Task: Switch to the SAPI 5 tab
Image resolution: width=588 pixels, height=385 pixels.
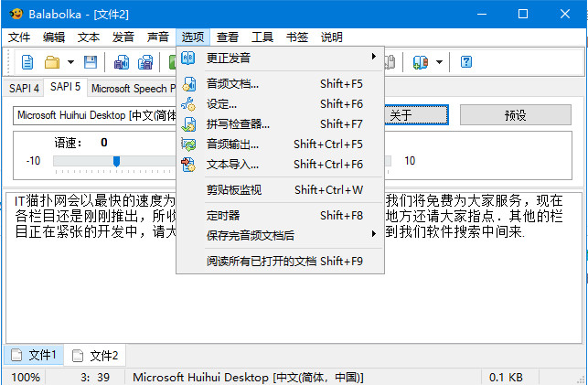Action: coord(65,87)
